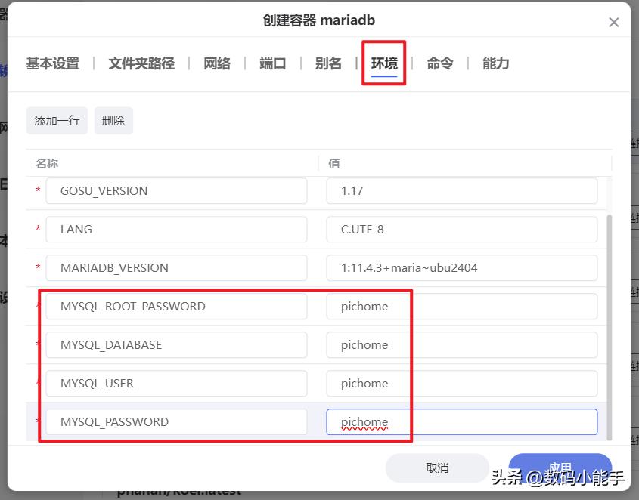Focus the LANG name field

[176, 230]
